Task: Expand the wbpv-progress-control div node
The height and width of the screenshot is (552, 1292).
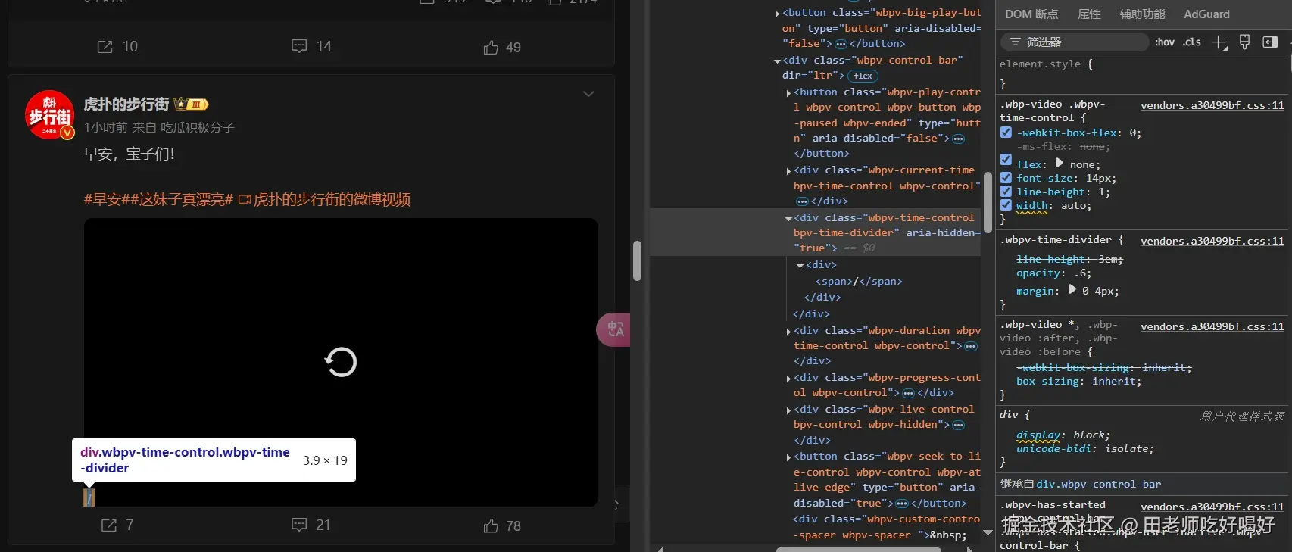Action: [789, 378]
